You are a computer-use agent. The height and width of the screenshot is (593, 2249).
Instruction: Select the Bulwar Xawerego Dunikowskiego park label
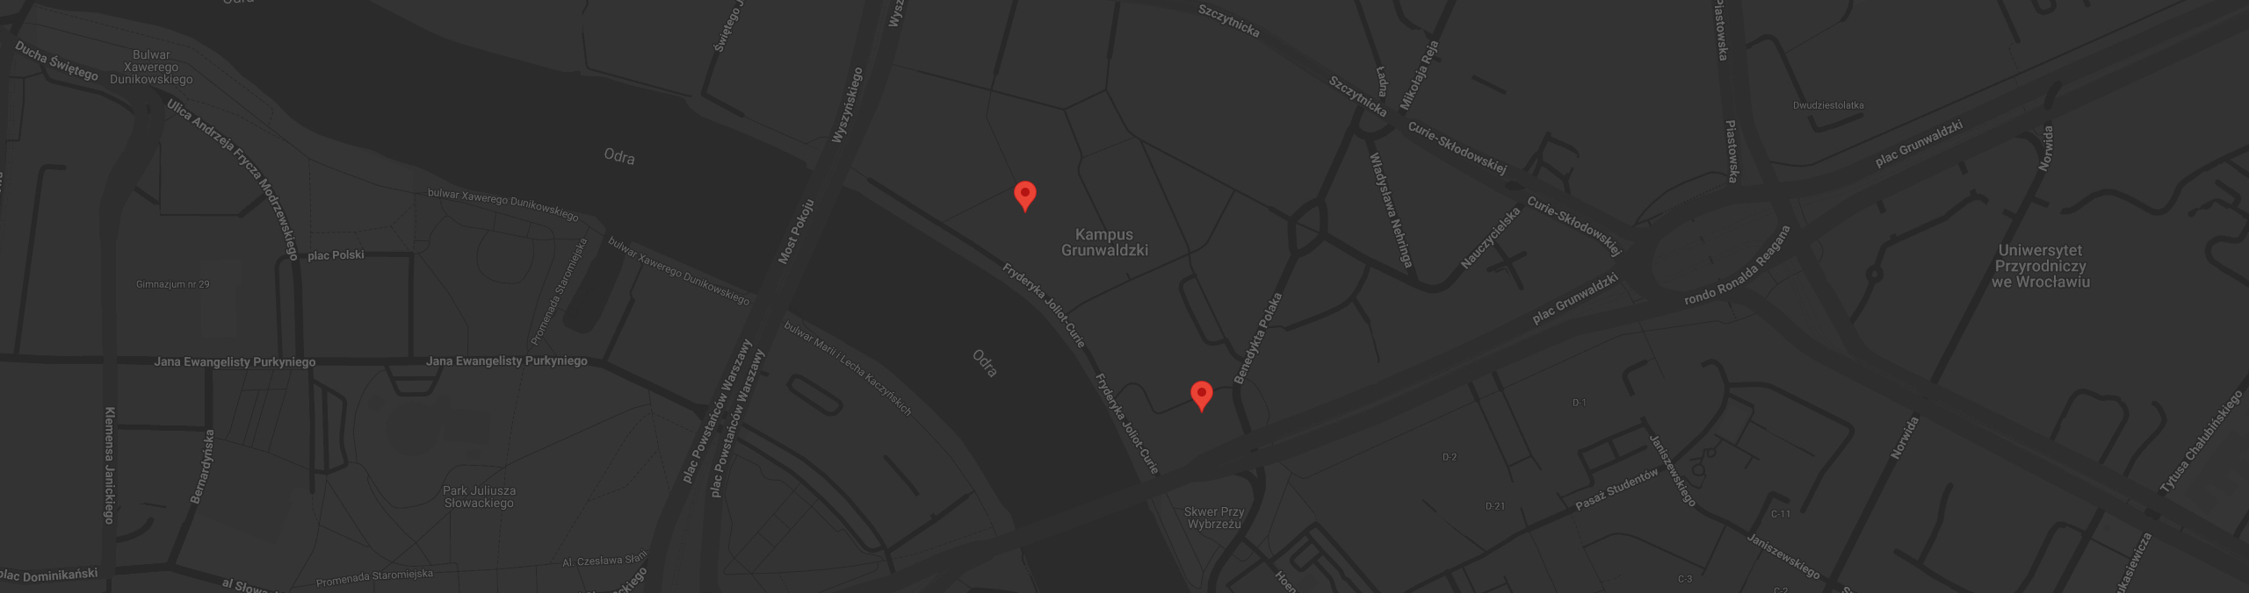click(x=151, y=67)
